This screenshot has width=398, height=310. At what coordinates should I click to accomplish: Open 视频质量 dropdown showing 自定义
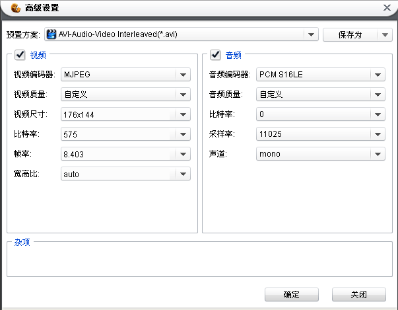click(125, 95)
